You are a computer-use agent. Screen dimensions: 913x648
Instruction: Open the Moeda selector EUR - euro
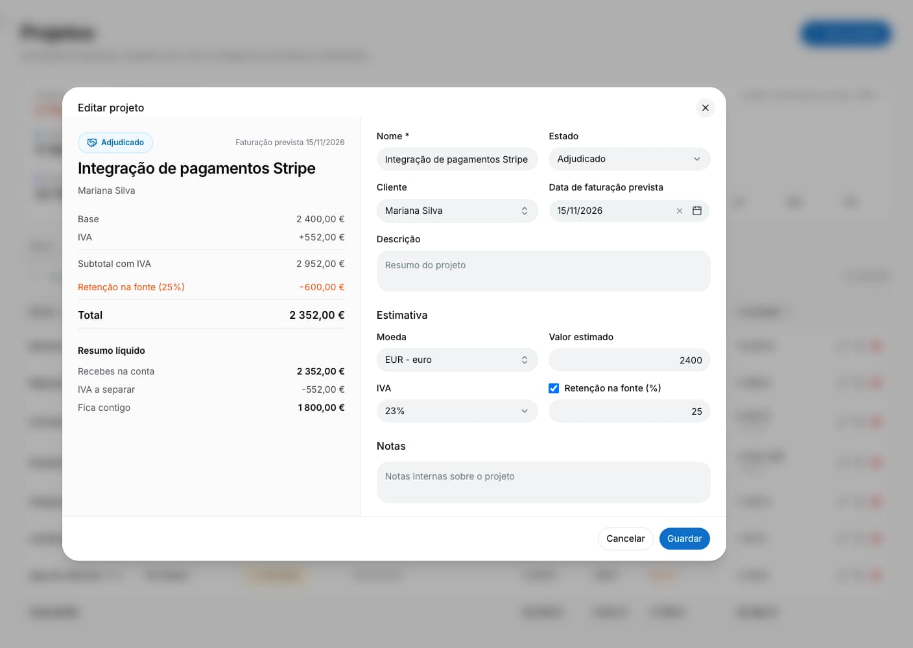(x=457, y=360)
